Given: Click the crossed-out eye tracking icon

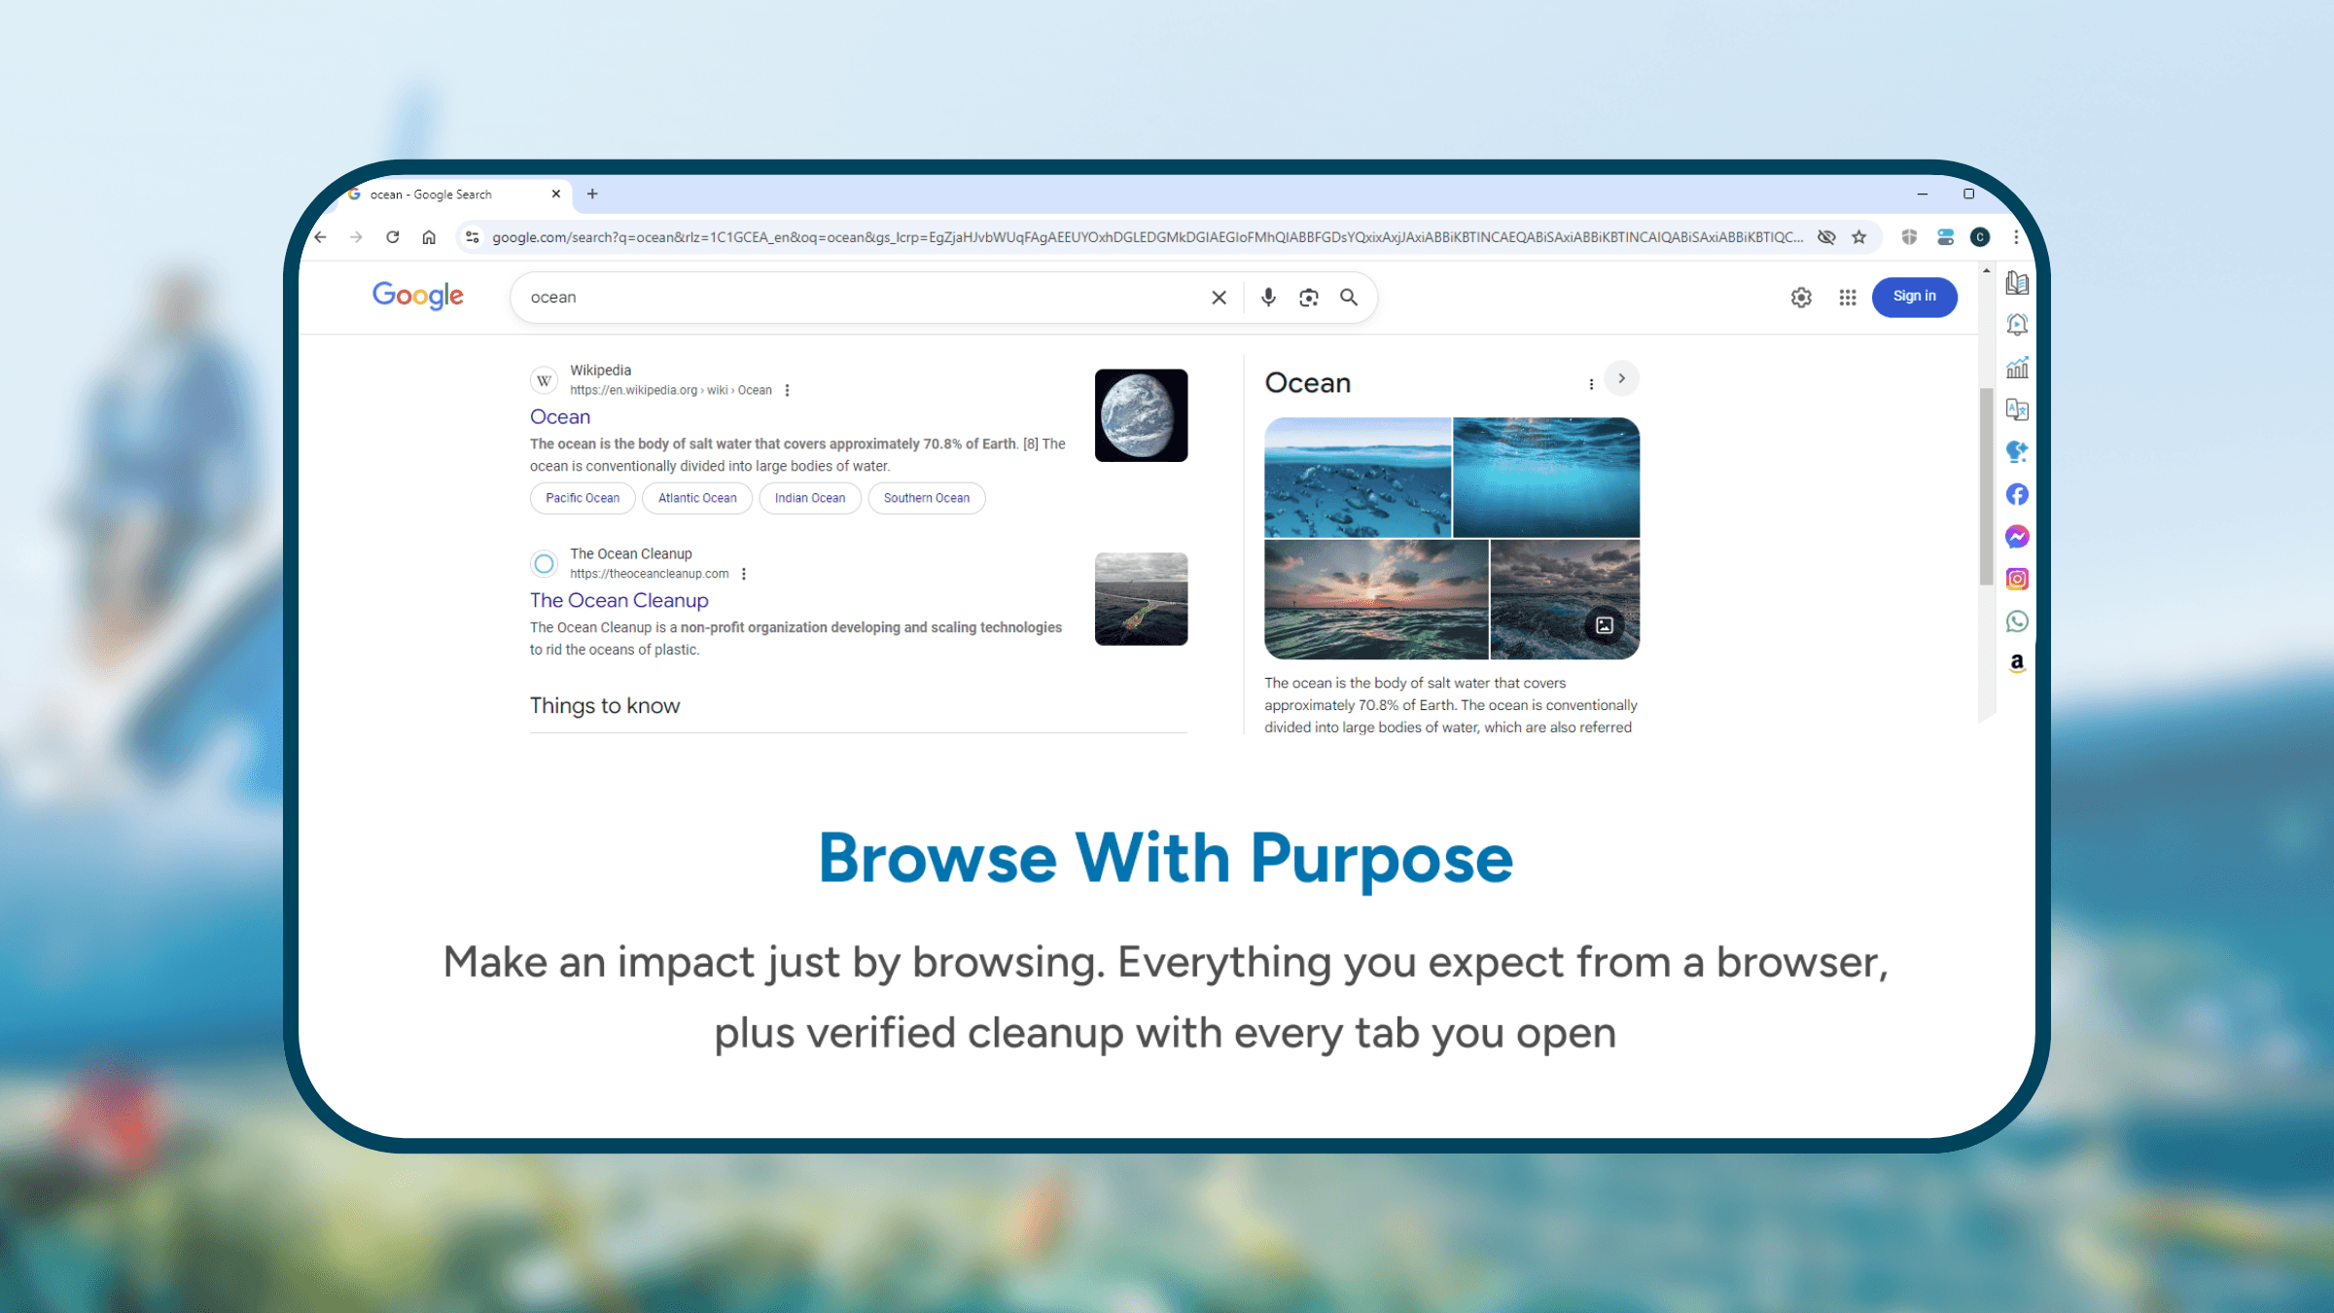Looking at the screenshot, I should (x=1826, y=237).
